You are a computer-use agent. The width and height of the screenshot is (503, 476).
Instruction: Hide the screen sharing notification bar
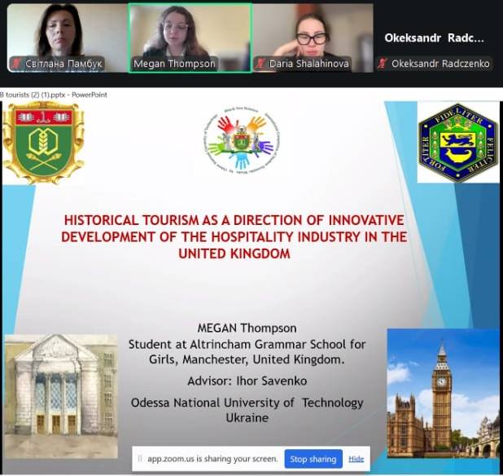click(x=356, y=459)
